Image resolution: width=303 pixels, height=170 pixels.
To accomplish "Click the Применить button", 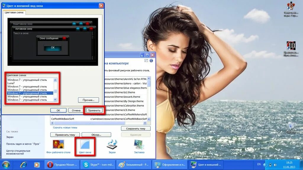I will click(x=94, y=110).
